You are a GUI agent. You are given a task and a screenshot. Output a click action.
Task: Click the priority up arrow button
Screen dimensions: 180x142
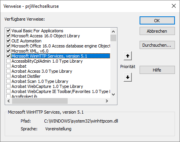pos(128,56)
